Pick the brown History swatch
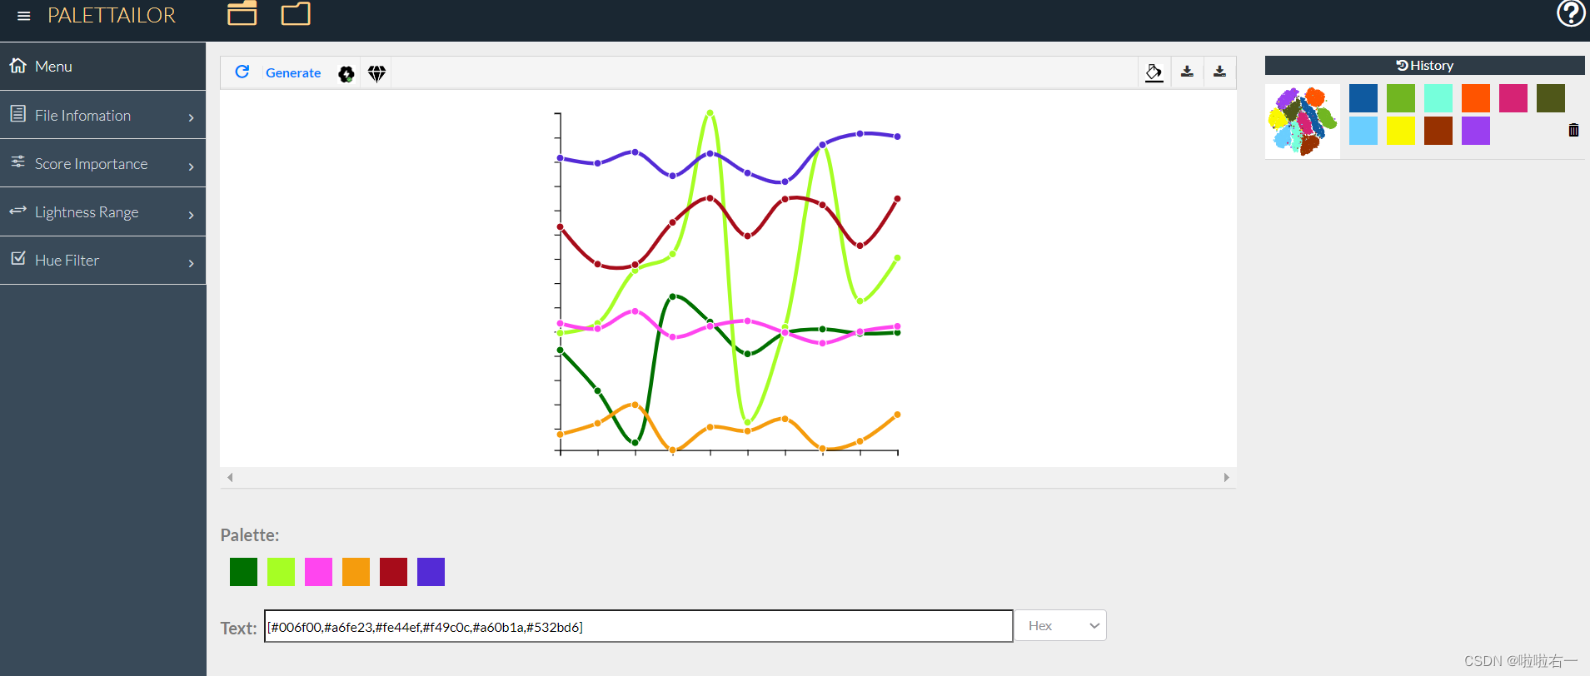 1438,131
